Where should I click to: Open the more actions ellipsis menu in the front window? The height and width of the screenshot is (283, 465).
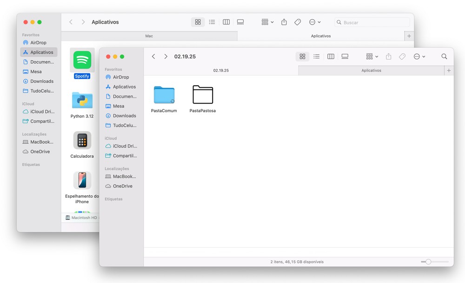pyautogui.click(x=419, y=57)
